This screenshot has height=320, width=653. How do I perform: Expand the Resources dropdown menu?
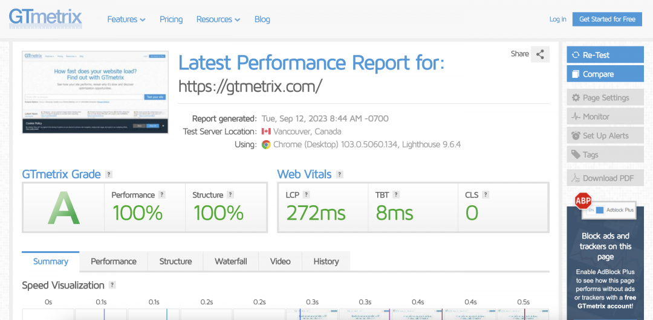218,19
